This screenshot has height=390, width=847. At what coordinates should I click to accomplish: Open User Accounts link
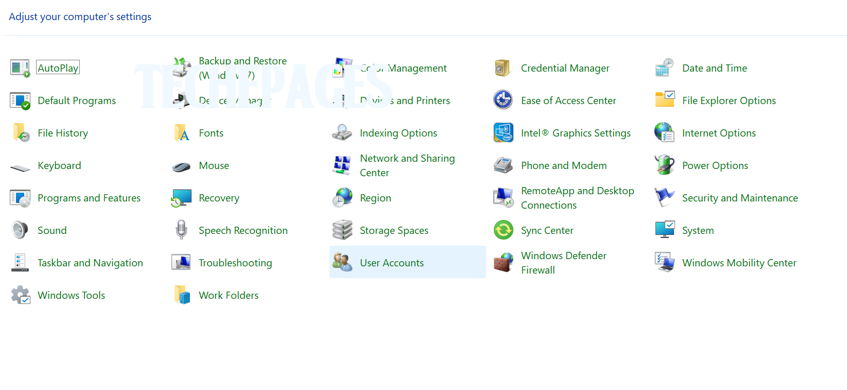click(x=392, y=263)
